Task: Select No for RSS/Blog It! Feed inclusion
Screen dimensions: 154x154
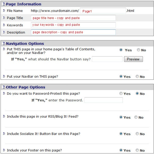Action: [136, 117]
